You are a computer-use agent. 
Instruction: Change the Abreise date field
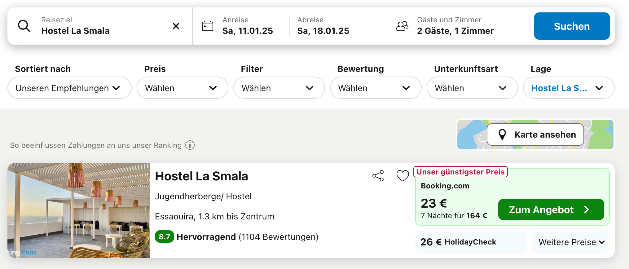323,26
